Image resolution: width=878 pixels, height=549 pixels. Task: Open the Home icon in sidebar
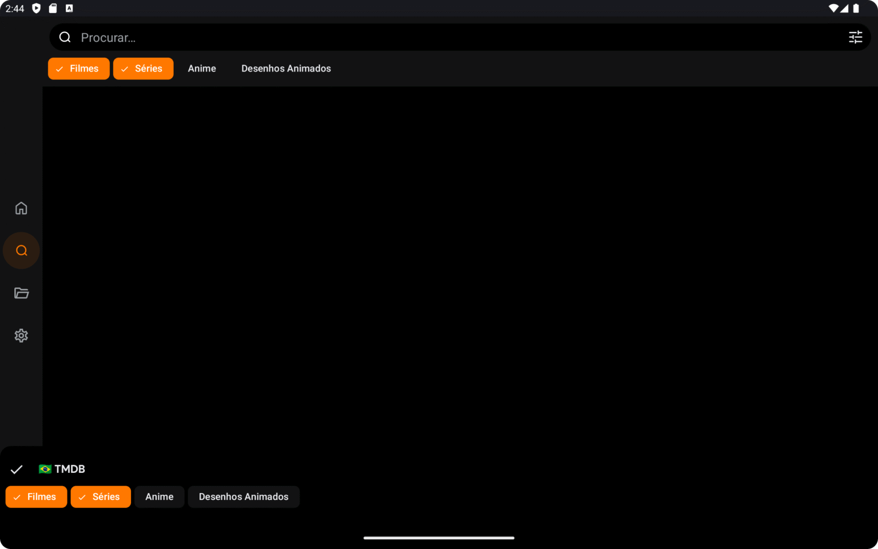pyautogui.click(x=21, y=208)
